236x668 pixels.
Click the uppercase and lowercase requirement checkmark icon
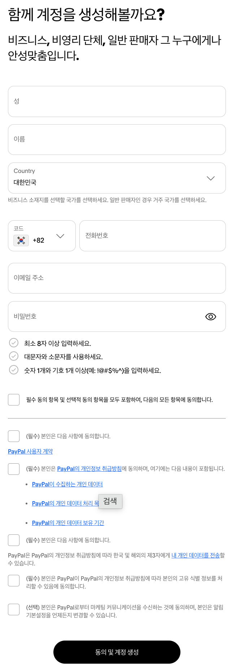coord(14,356)
